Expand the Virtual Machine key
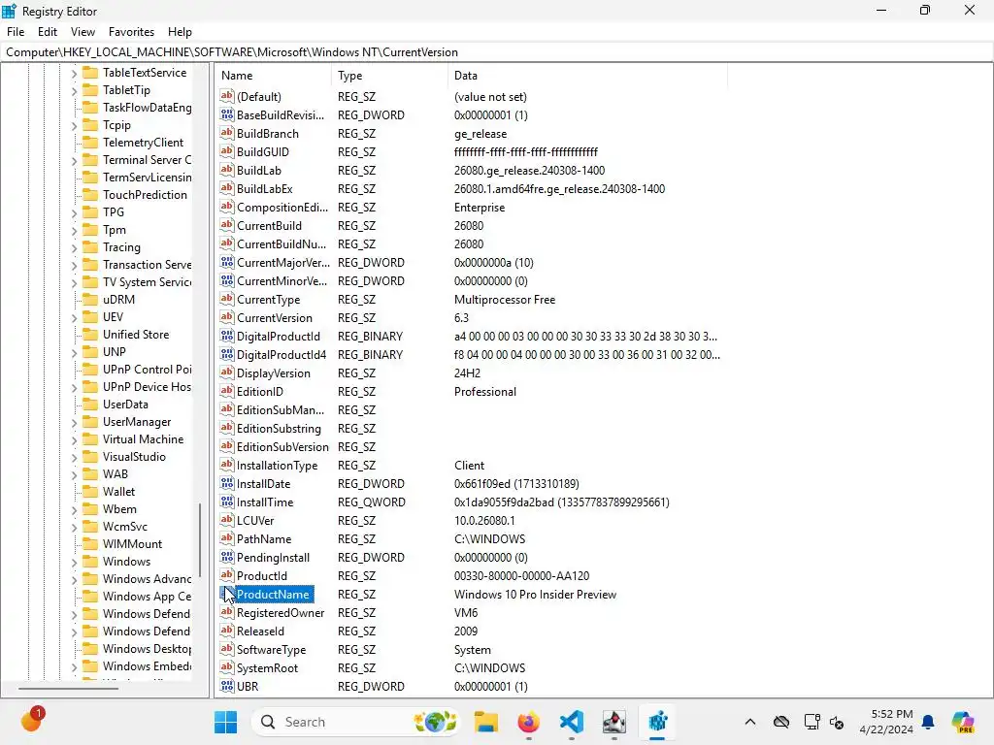The image size is (994, 745). (74, 440)
